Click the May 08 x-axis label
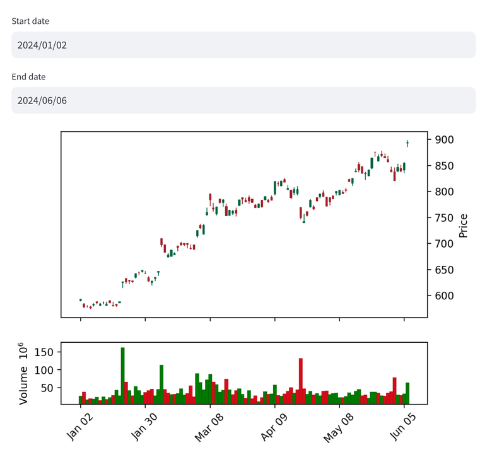The image size is (492, 455). [338, 428]
